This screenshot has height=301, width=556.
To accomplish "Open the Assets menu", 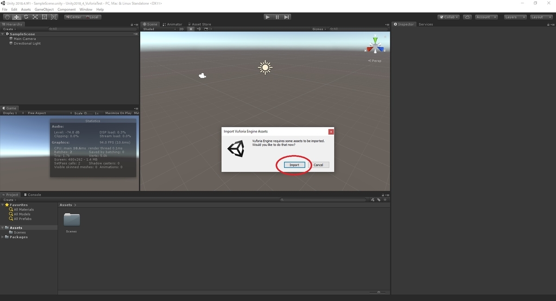I will (x=26, y=9).
